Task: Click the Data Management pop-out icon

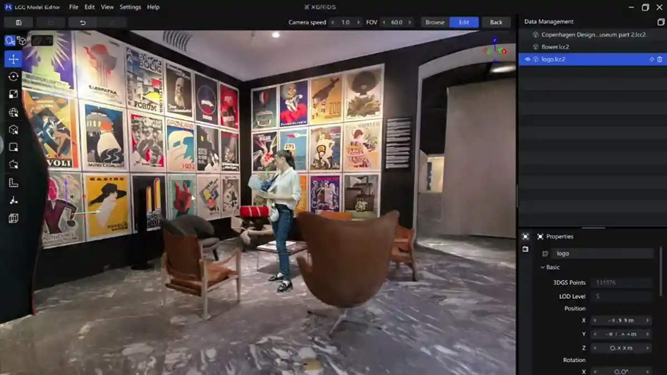Action: tap(660, 22)
